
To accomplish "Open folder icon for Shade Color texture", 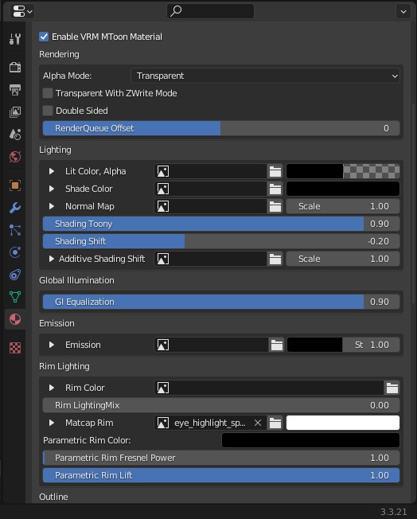I will [x=275, y=189].
